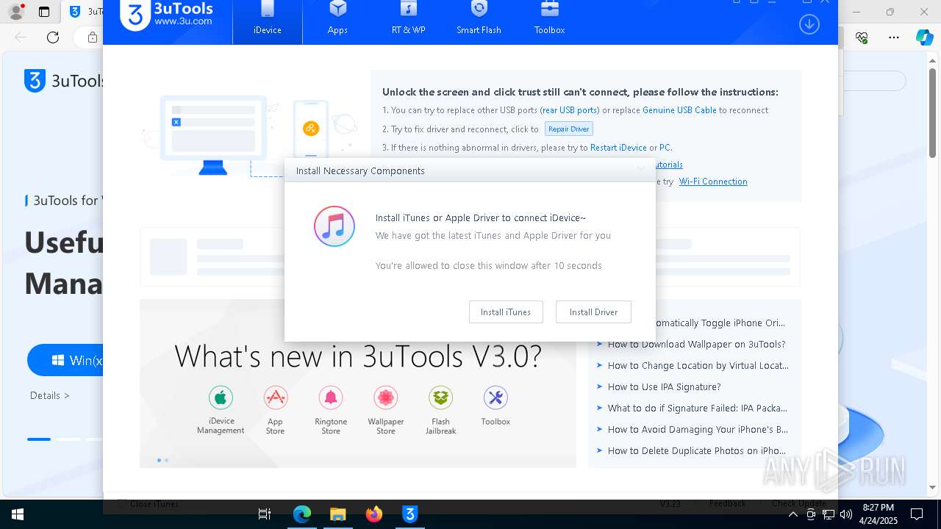Open the Wi-Fi Connection link

coord(713,181)
